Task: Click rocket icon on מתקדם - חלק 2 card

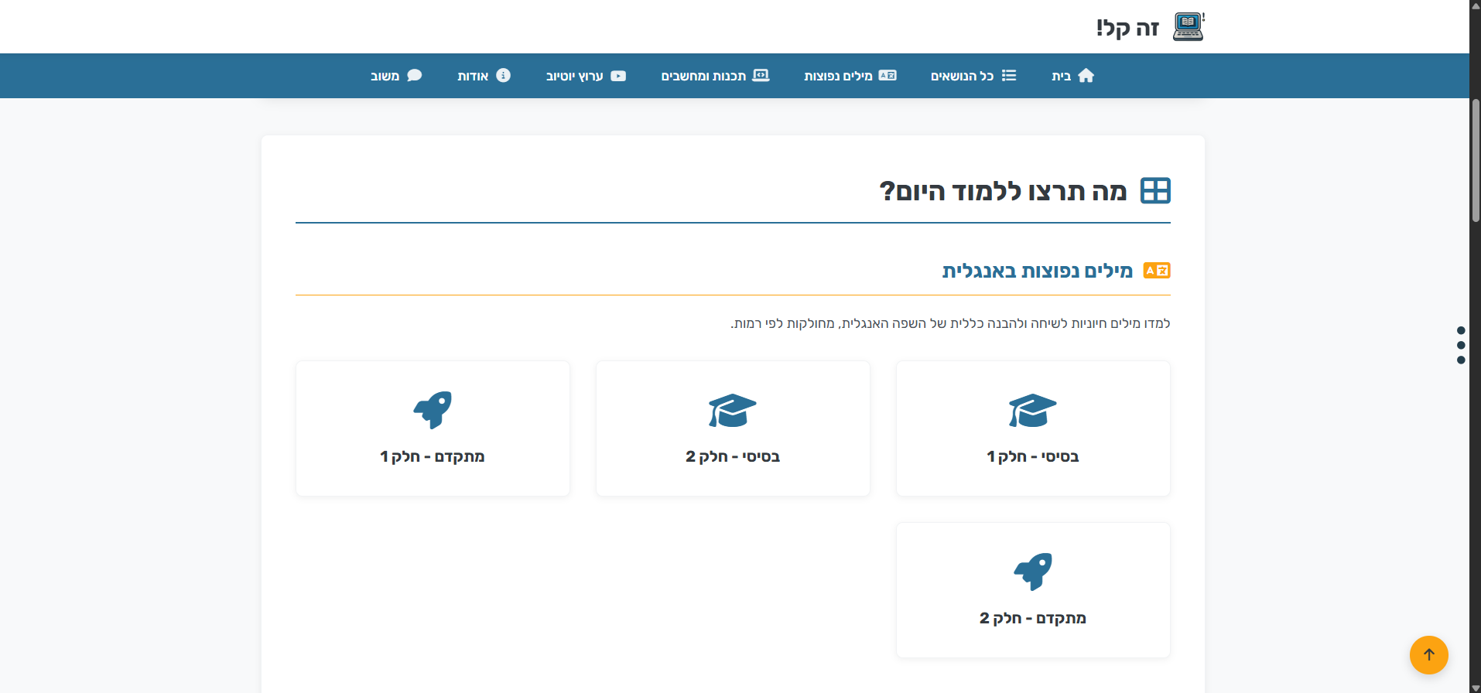Action: tap(1033, 572)
